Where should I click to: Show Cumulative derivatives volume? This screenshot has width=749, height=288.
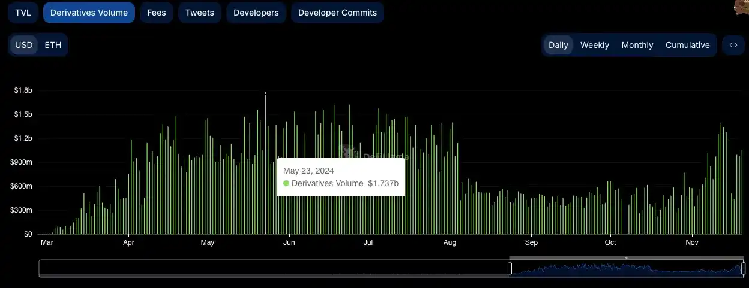pyautogui.click(x=687, y=45)
